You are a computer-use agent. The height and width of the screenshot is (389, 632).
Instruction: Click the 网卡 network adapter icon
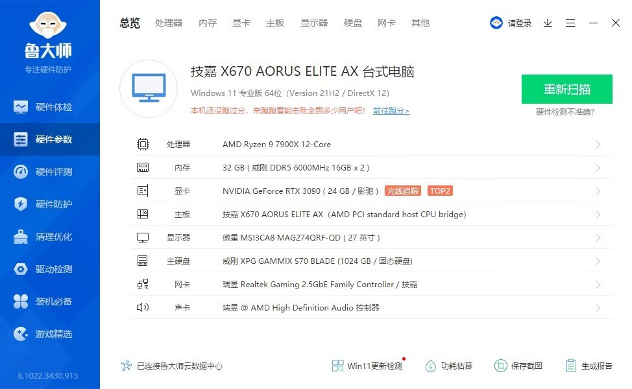click(143, 285)
